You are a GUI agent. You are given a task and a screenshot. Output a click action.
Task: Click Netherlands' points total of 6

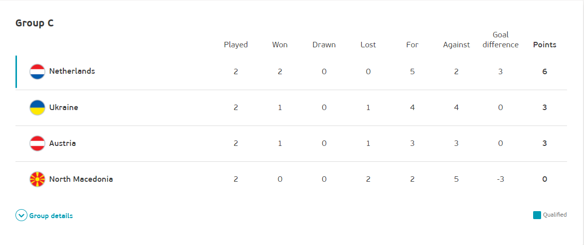coord(545,71)
